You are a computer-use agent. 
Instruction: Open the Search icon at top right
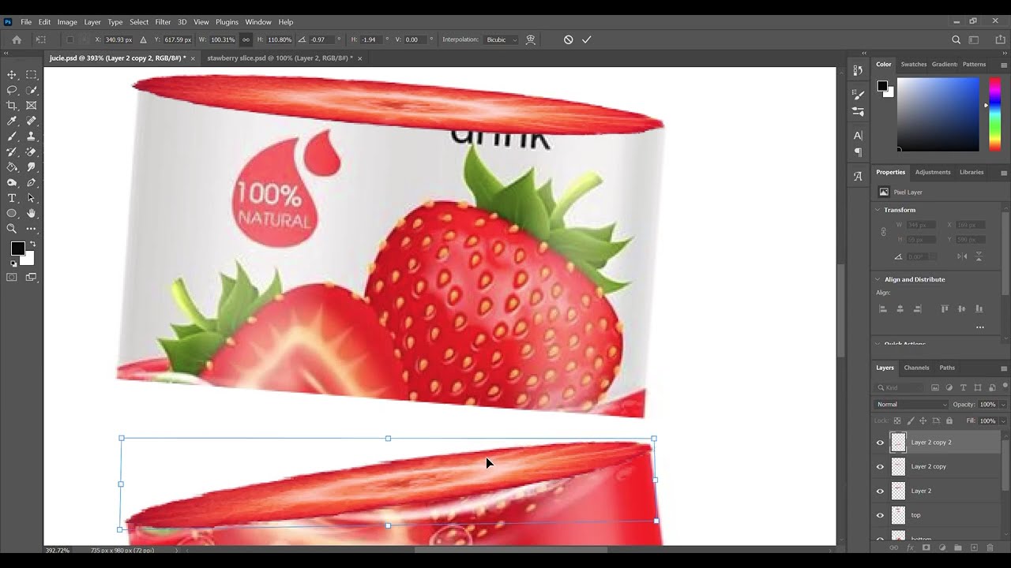click(x=956, y=39)
